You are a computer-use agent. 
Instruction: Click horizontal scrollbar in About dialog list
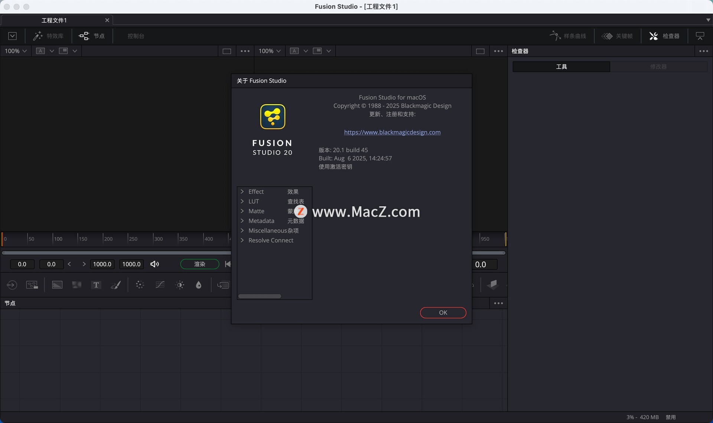coord(260,296)
